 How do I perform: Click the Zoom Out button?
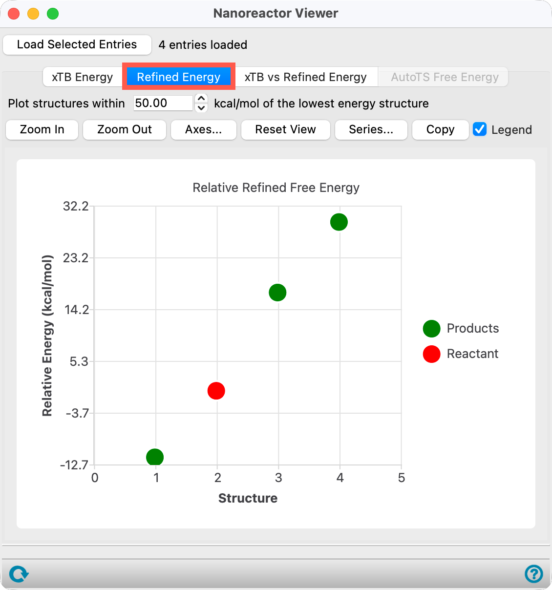pos(125,130)
